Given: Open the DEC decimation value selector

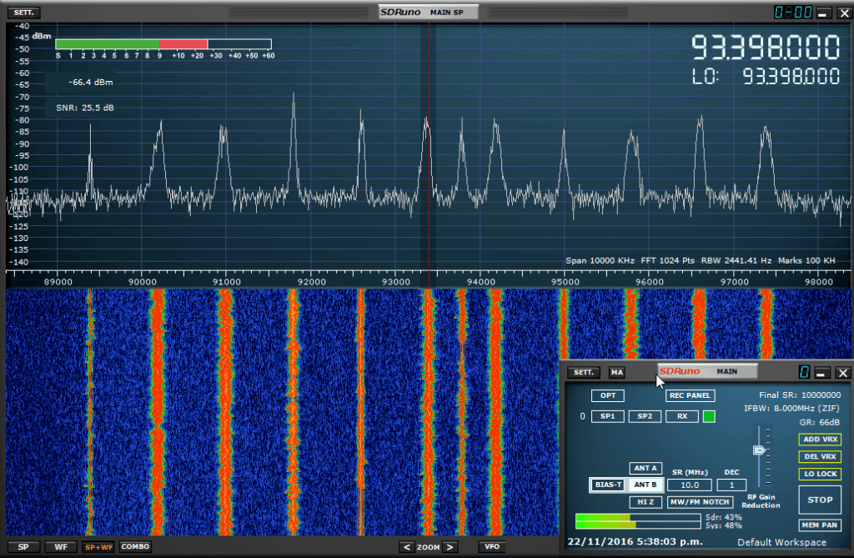Looking at the screenshot, I should point(731,485).
